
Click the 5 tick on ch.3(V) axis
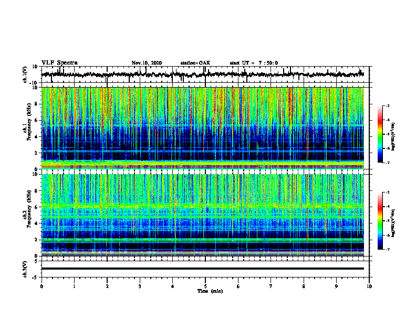pyautogui.click(x=36, y=261)
